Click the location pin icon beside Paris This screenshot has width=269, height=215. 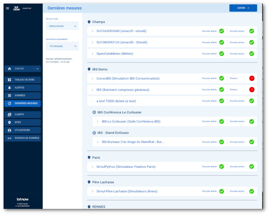coord(89,157)
